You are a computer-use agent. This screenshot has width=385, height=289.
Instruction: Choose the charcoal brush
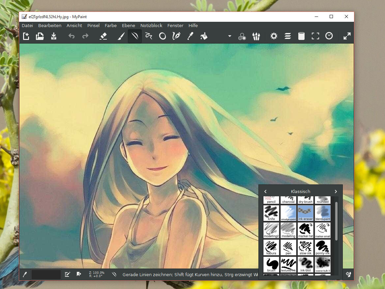pos(288,200)
